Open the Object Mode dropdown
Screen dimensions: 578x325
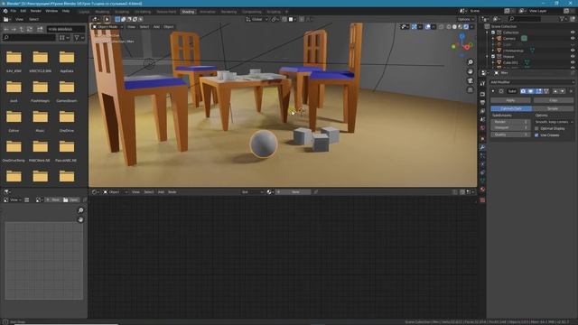coord(107,27)
